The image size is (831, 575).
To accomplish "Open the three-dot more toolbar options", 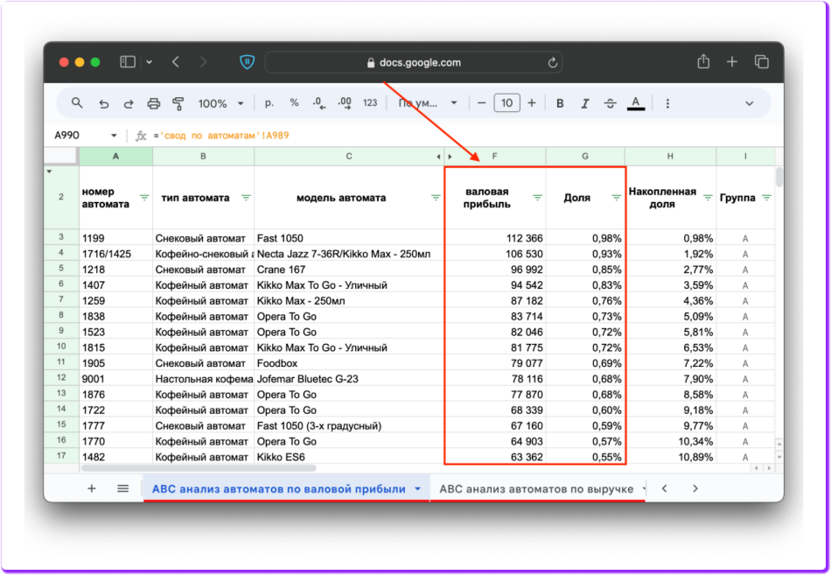I will pyautogui.click(x=667, y=103).
